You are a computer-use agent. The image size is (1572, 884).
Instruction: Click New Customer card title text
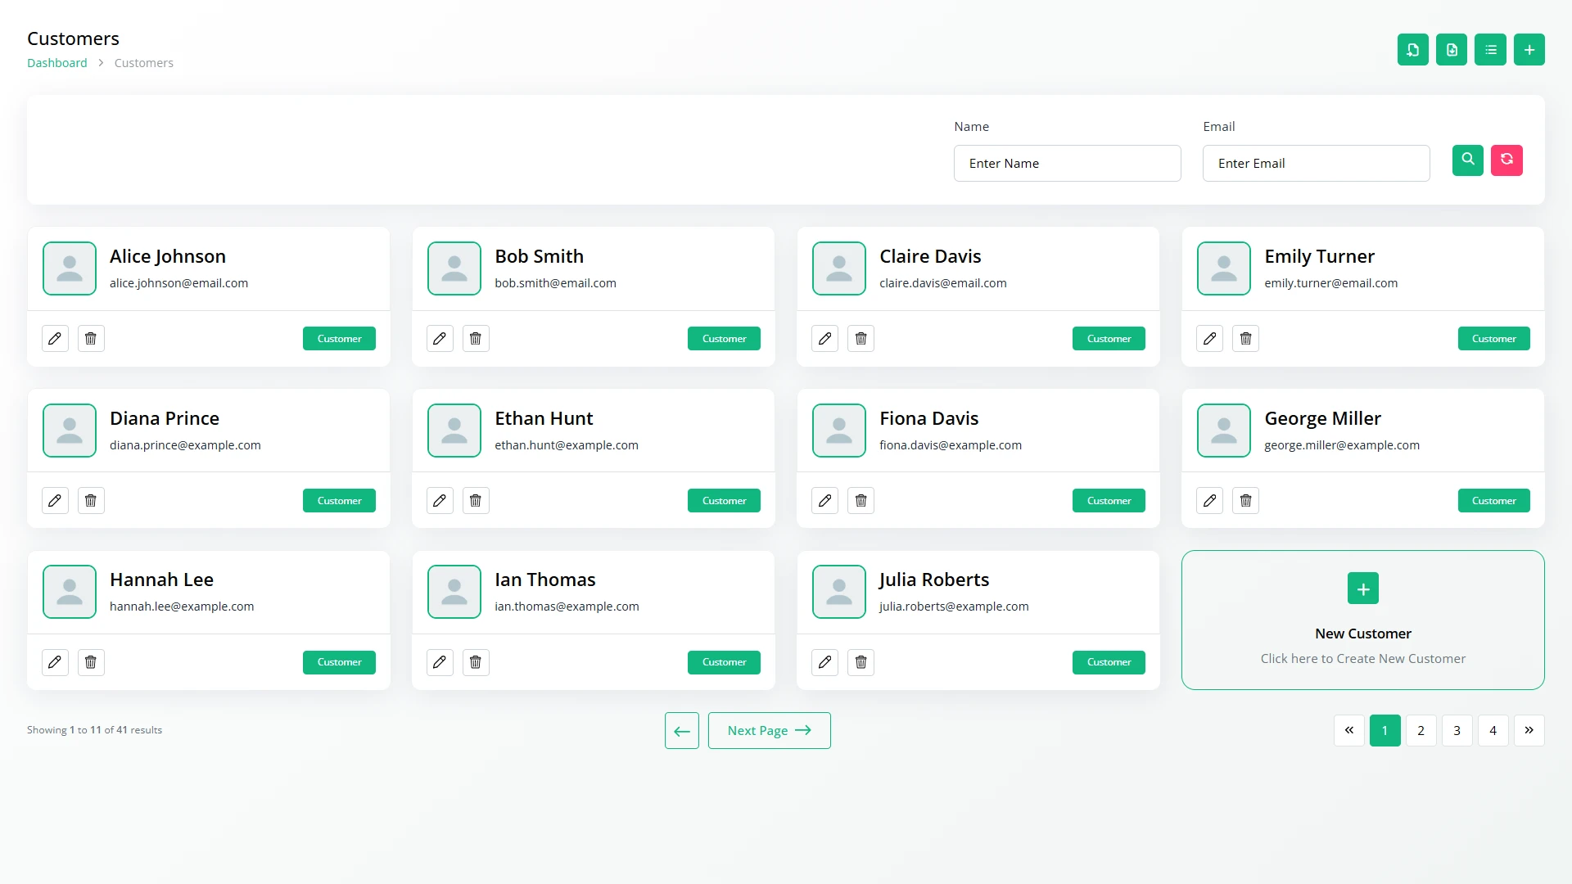point(1362,634)
